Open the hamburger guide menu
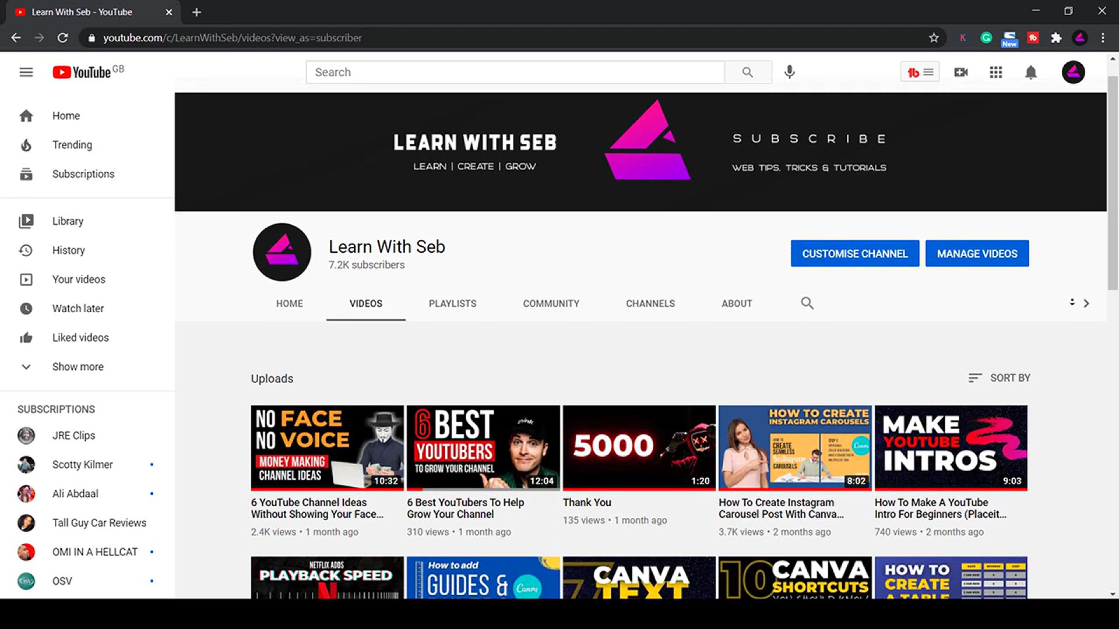 26,72
